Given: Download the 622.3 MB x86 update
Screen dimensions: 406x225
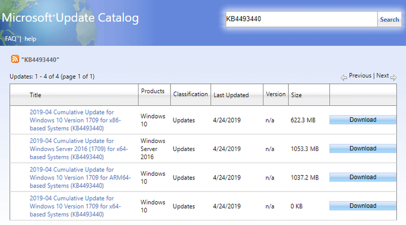Looking at the screenshot, I should point(363,120).
